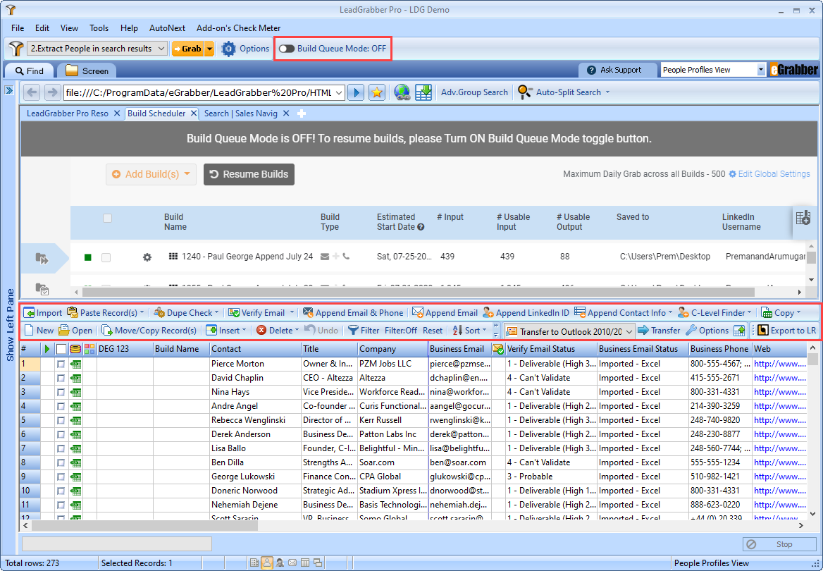Switch to the Screen tab
The height and width of the screenshot is (571, 823).
87,70
